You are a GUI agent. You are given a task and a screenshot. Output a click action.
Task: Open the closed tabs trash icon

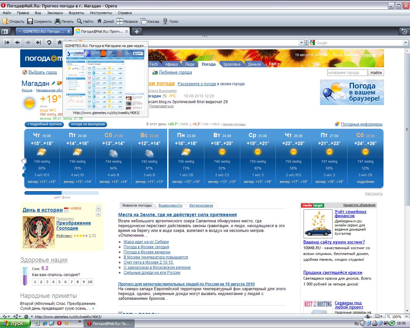coord(404,31)
